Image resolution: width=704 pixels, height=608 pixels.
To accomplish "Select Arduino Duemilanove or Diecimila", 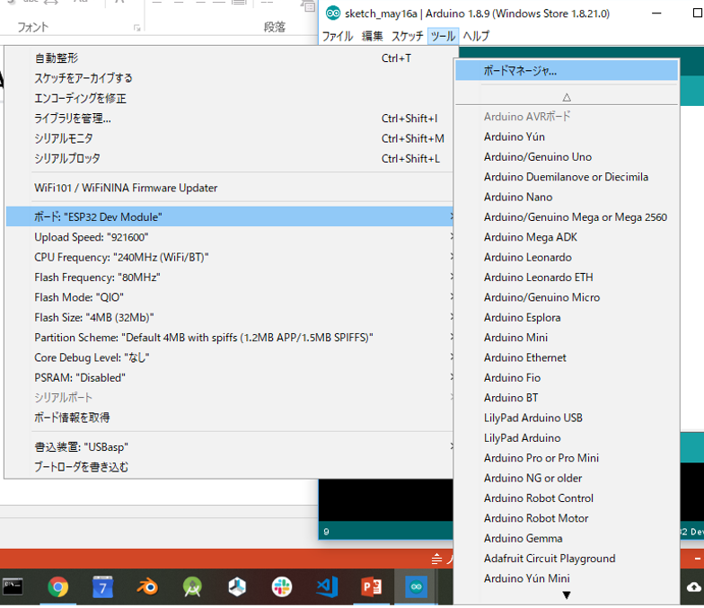I will pos(567,177).
